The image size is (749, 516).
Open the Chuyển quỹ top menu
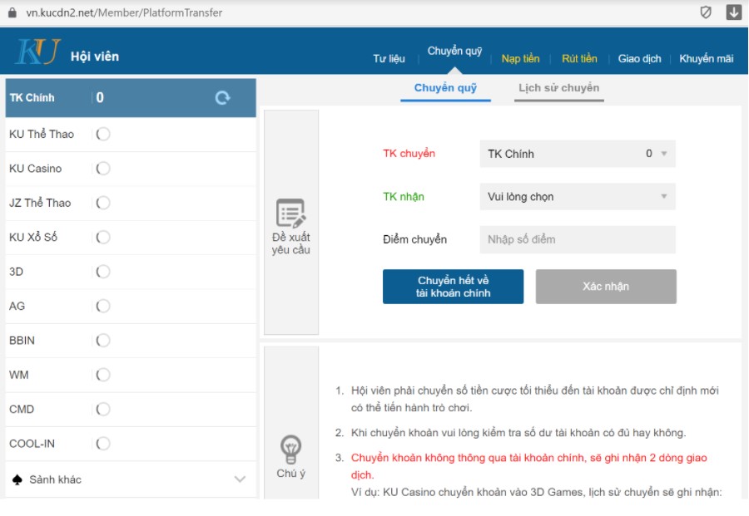(454, 51)
